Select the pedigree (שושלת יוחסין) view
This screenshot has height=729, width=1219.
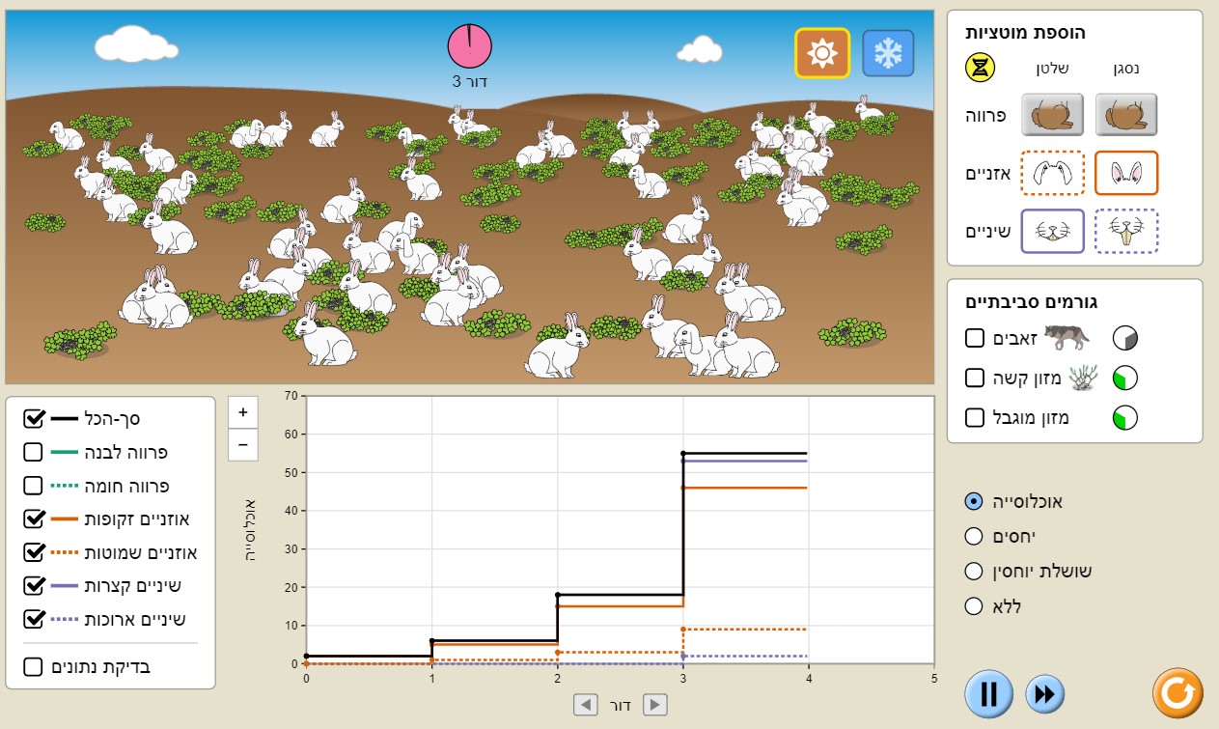(974, 571)
